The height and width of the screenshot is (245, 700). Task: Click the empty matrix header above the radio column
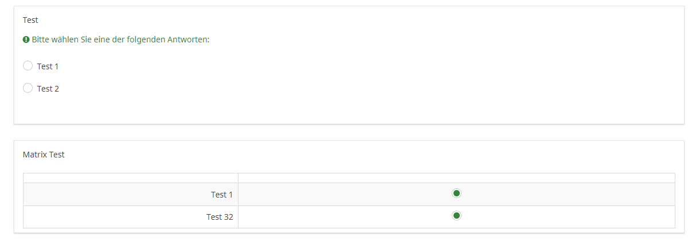pyautogui.click(x=456, y=178)
